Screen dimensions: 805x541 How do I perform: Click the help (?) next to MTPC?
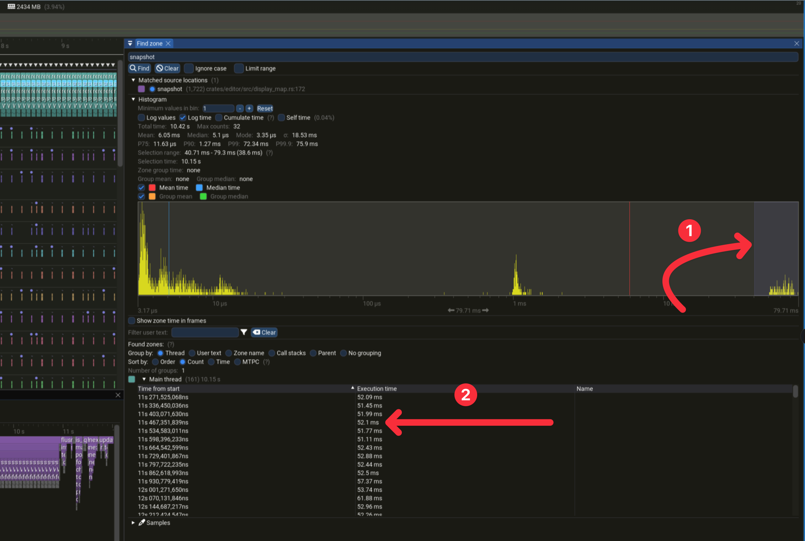[266, 362]
